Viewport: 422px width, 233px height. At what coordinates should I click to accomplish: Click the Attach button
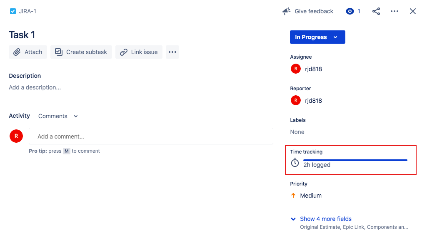(x=28, y=52)
